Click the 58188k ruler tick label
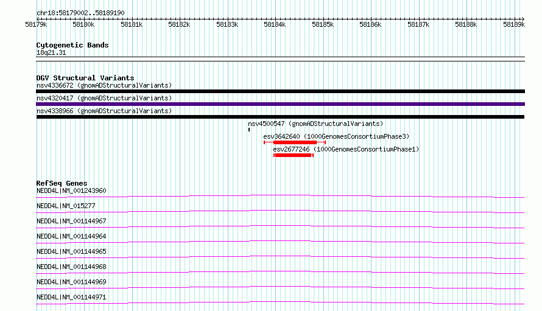542x311 pixels. pyautogui.click(x=466, y=24)
